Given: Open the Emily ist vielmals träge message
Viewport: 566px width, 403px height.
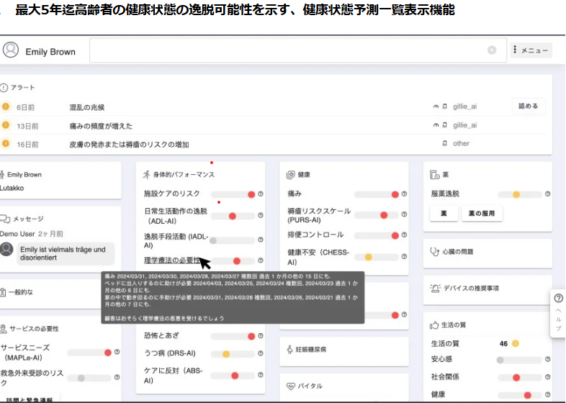Looking at the screenshot, I should pyautogui.click(x=66, y=253).
